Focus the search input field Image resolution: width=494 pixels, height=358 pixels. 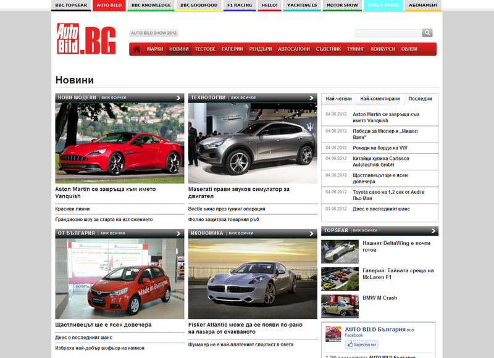click(388, 33)
